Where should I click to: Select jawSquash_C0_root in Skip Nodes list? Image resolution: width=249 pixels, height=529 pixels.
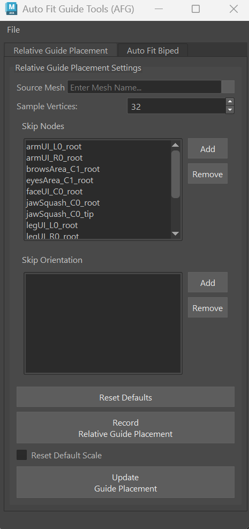98,203
